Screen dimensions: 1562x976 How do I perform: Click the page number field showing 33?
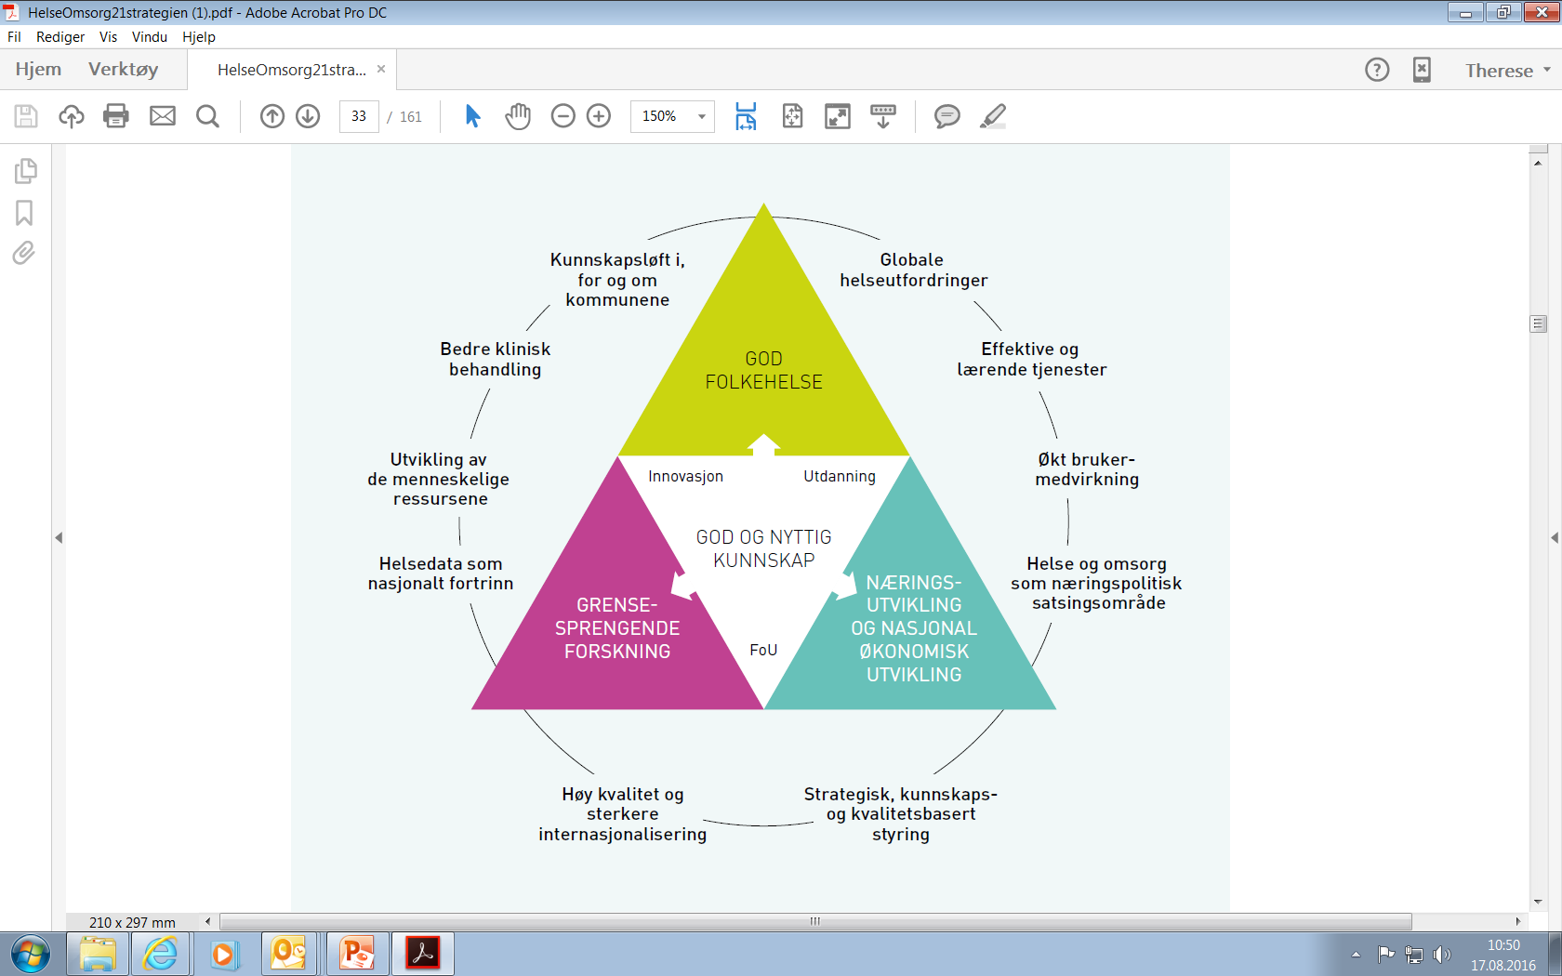pos(359,116)
